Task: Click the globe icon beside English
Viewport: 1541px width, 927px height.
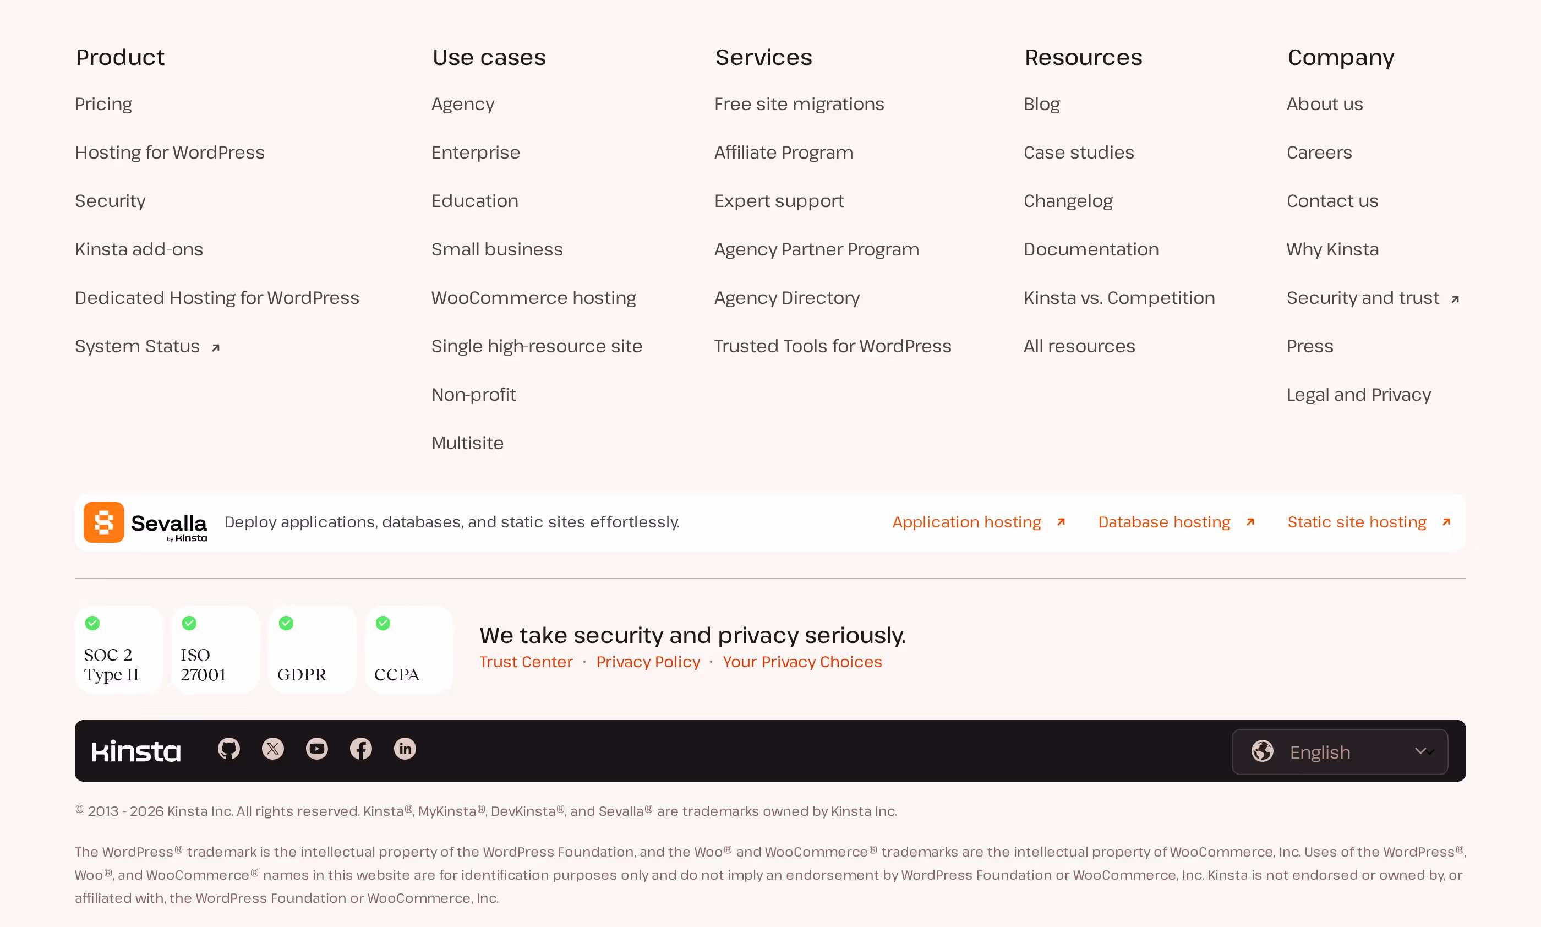Action: coord(1262,751)
